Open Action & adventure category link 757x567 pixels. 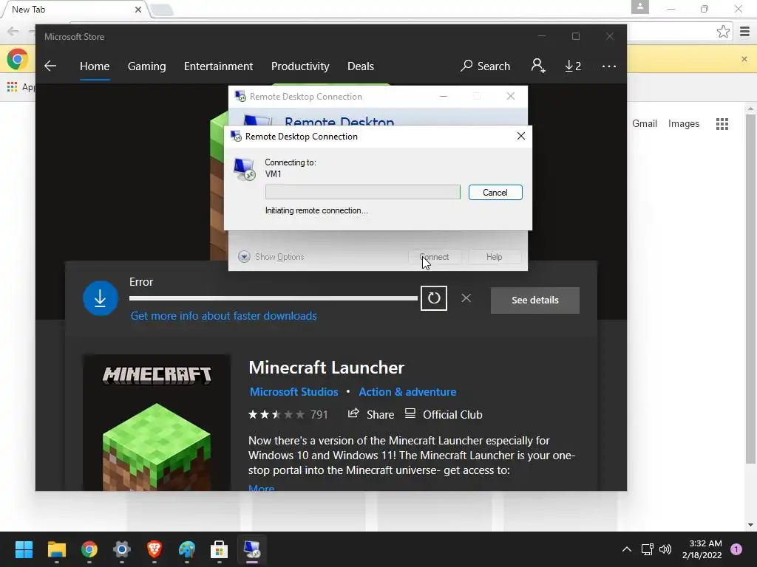pyautogui.click(x=407, y=392)
